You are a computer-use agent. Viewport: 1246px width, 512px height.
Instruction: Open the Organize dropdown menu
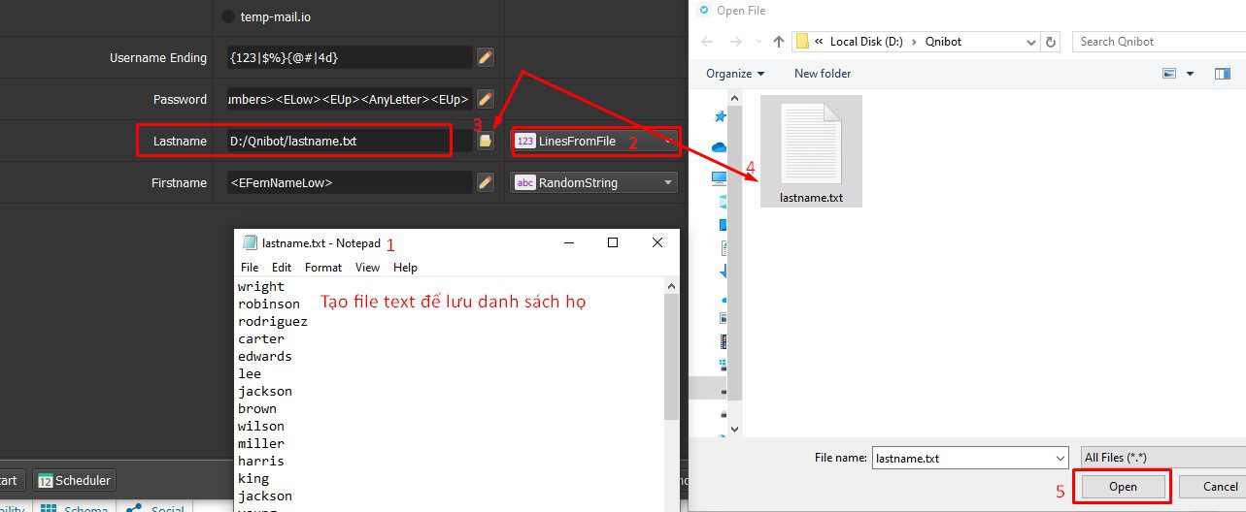(735, 74)
